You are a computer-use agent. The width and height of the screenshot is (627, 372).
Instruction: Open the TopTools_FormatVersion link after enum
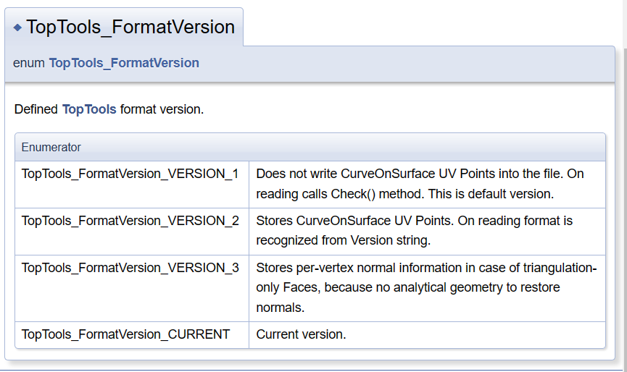tap(124, 63)
